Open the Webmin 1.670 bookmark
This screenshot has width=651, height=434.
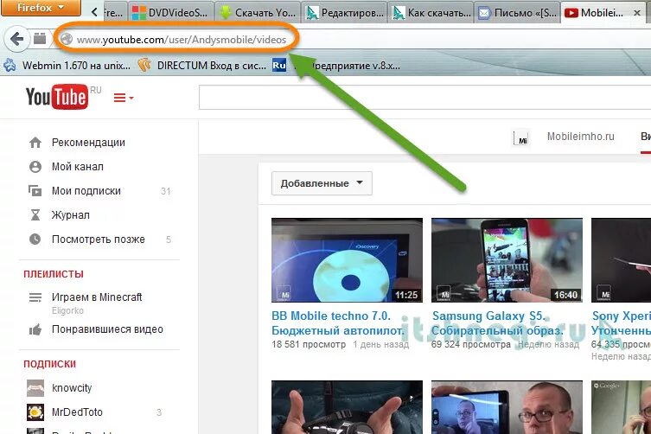tap(67, 65)
